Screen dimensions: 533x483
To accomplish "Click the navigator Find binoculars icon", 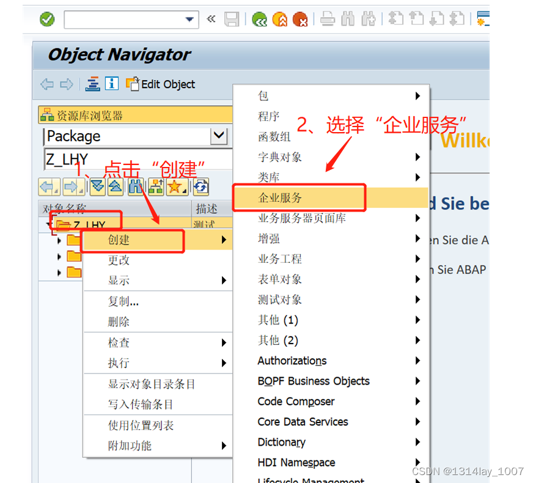I will coord(135,187).
